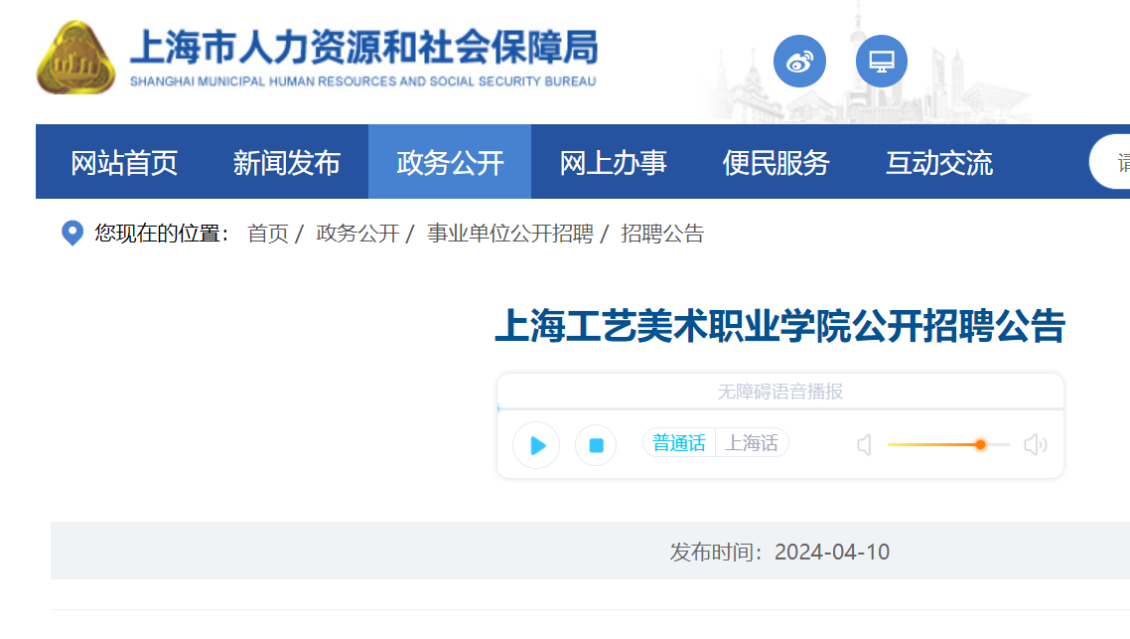Screen dimensions: 1130x639
Task: Go to 网站首页 in navigation
Action: (x=124, y=162)
